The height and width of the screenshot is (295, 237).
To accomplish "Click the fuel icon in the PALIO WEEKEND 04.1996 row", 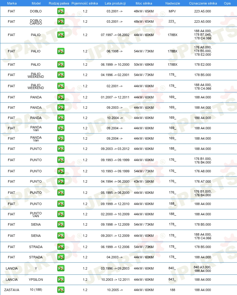I will 61,75.
